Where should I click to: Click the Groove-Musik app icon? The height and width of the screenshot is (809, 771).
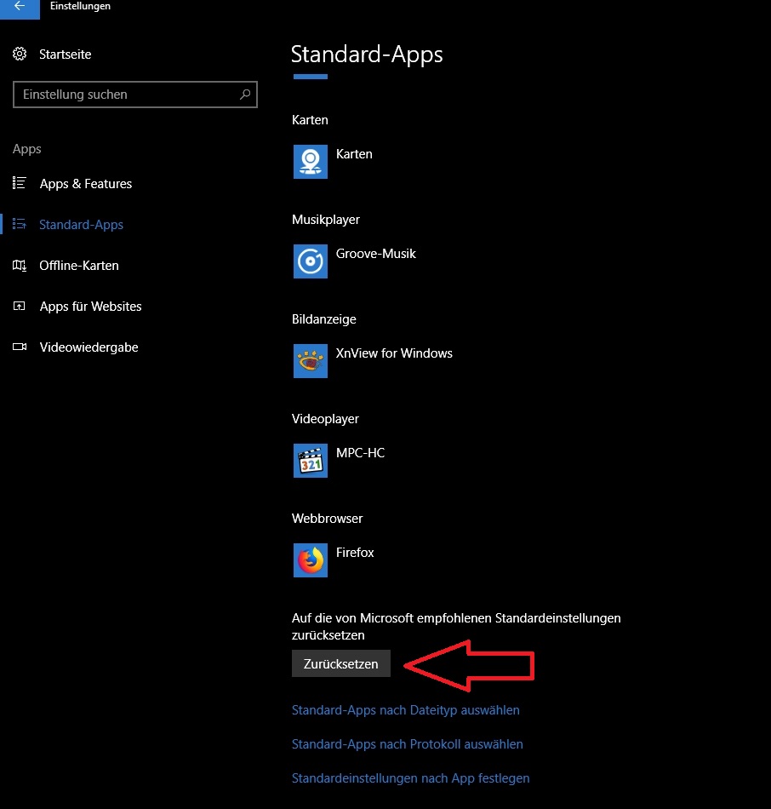pos(310,261)
